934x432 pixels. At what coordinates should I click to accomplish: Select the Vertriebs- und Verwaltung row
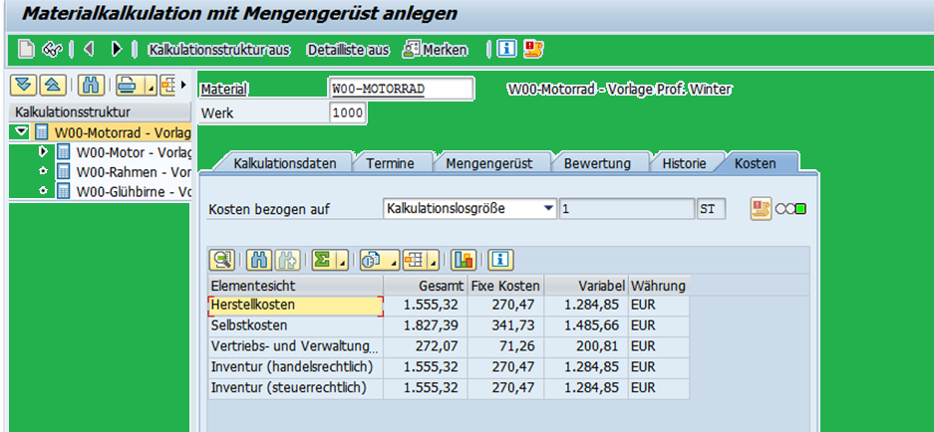(x=449, y=346)
